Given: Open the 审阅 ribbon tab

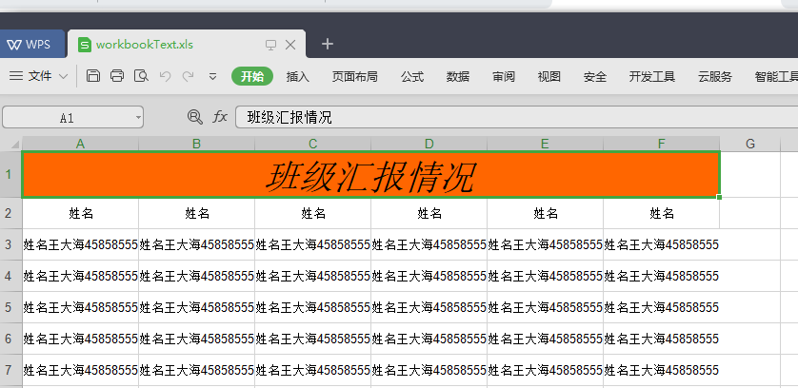Looking at the screenshot, I should (504, 77).
